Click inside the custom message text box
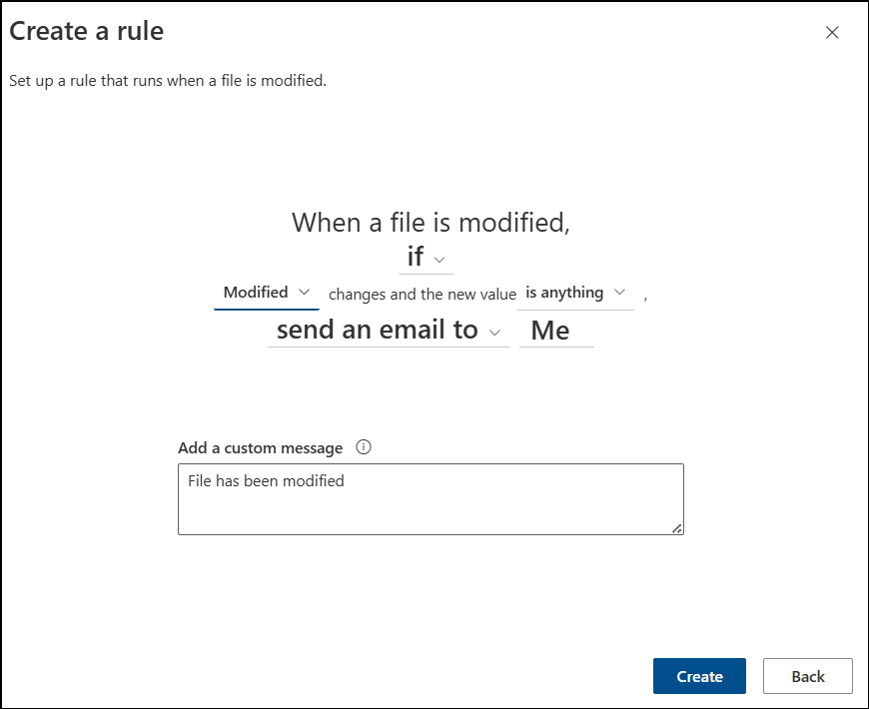The image size is (869, 709). [431, 499]
